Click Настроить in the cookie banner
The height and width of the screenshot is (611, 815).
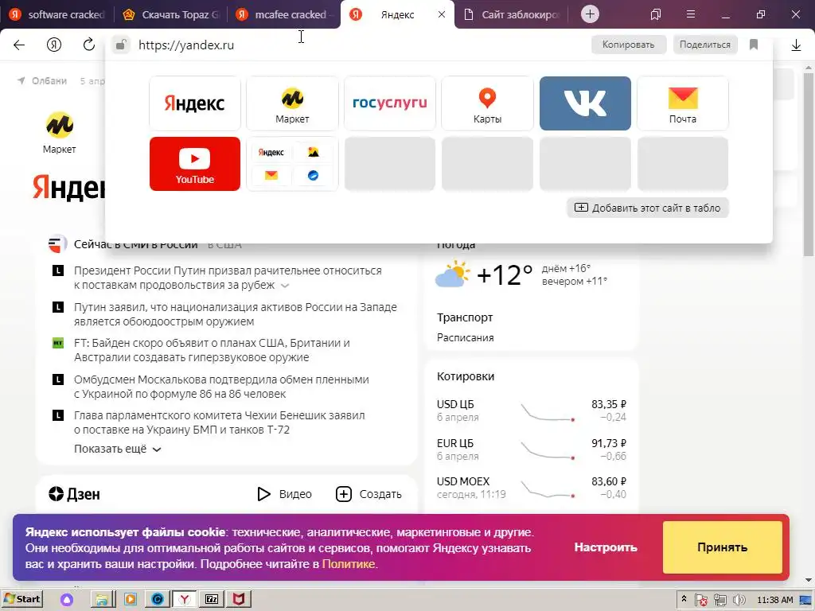[x=606, y=547]
